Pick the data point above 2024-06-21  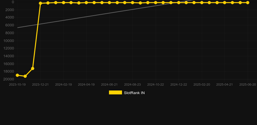[109, 3]
